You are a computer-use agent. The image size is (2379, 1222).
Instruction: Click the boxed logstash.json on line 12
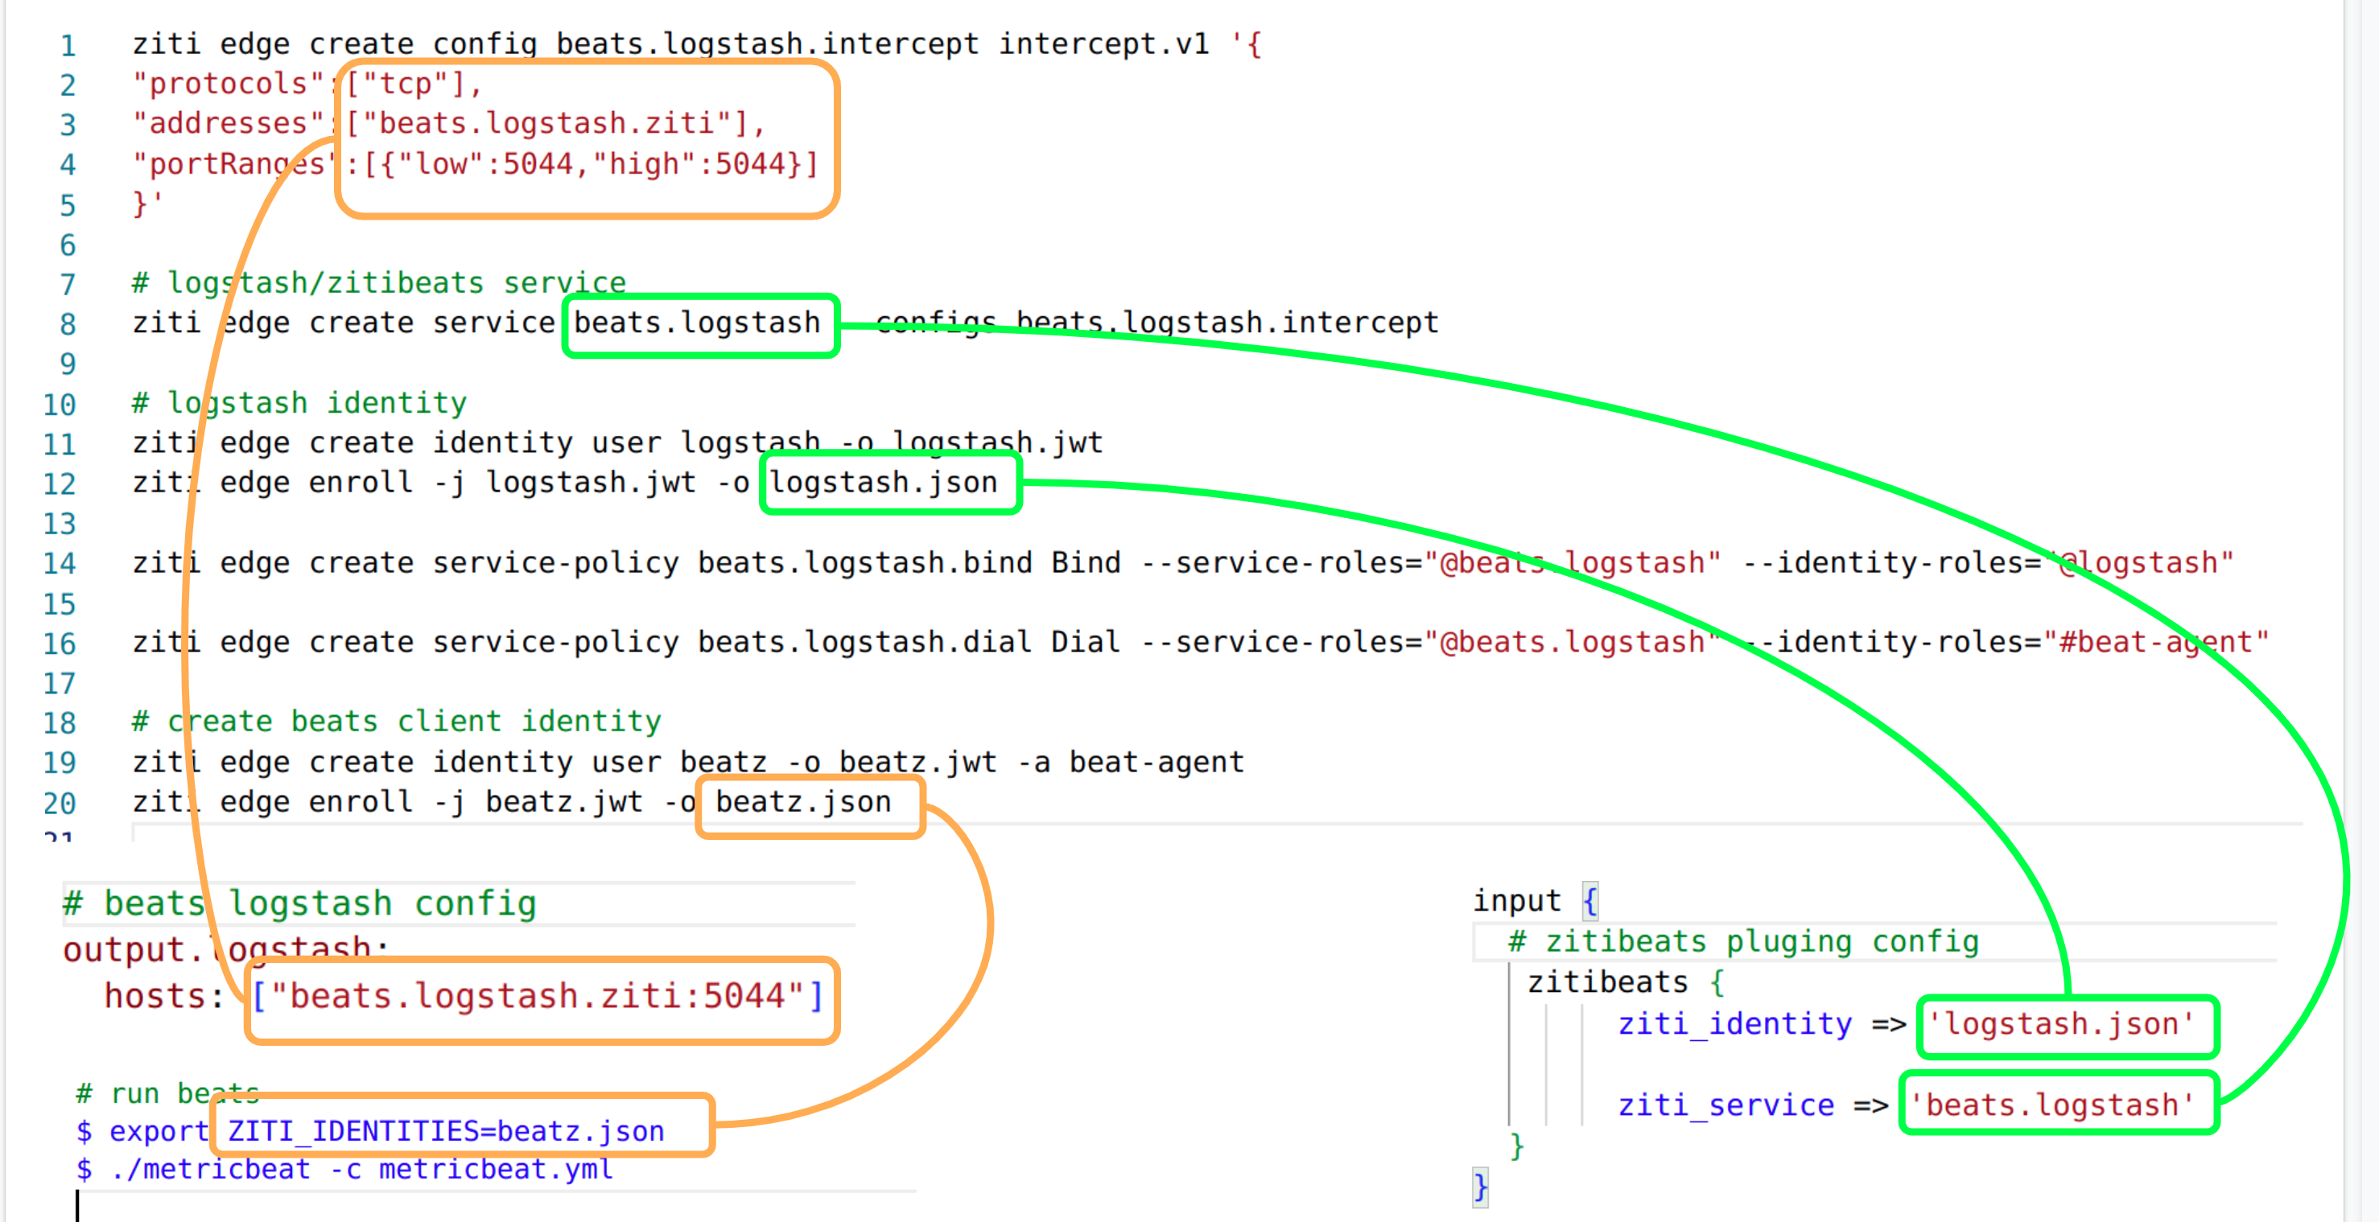pos(884,483)
